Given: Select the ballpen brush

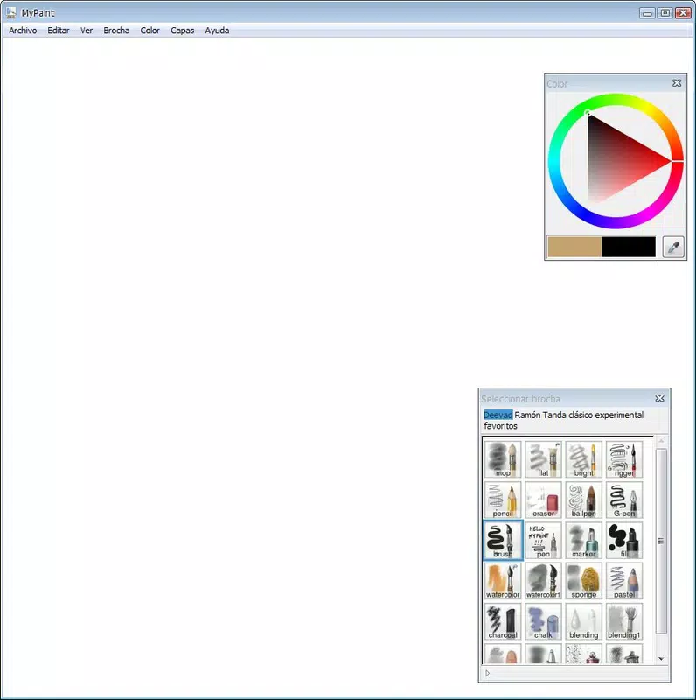Looking at the screenshot, I should coord(583,500).
